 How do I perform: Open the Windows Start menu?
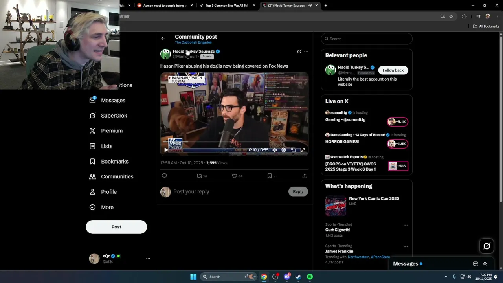(193, 277)
